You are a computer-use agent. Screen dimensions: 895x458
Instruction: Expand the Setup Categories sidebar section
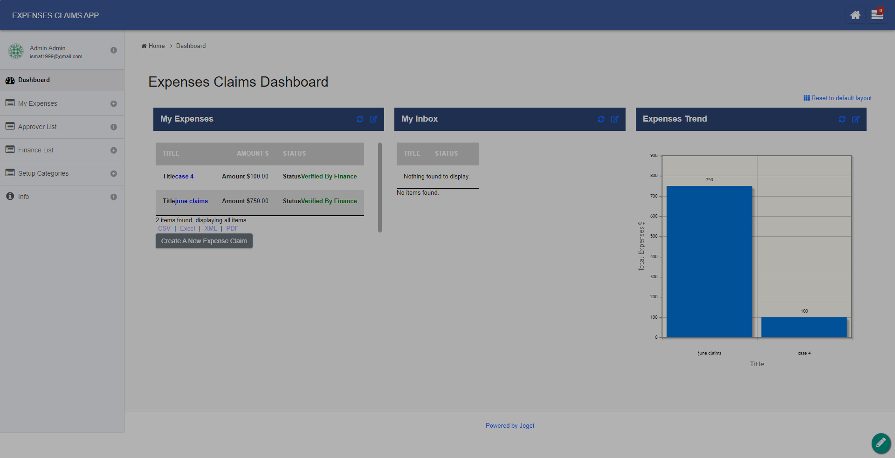coord(113,174)
